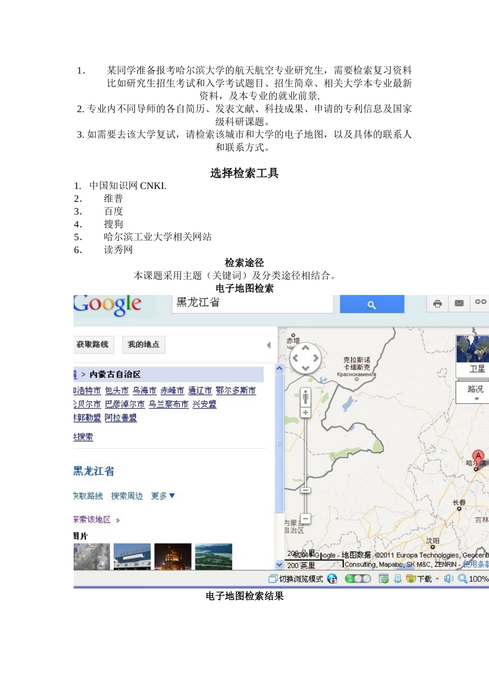
Task: Pan the map right with the arrow
Action: [316, 358]
